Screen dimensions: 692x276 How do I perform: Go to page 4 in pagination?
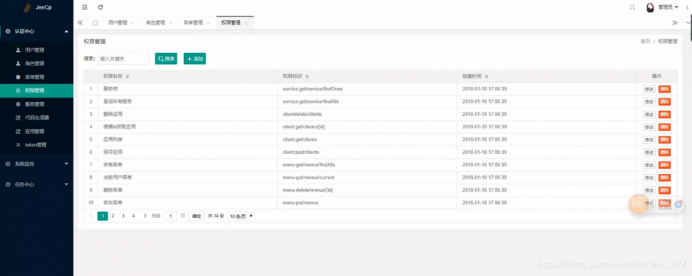pos(134,216)
